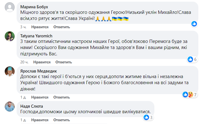205x124 pixels.
Task: Reply to Ярослав Медведик's comment
Action: 60,97
